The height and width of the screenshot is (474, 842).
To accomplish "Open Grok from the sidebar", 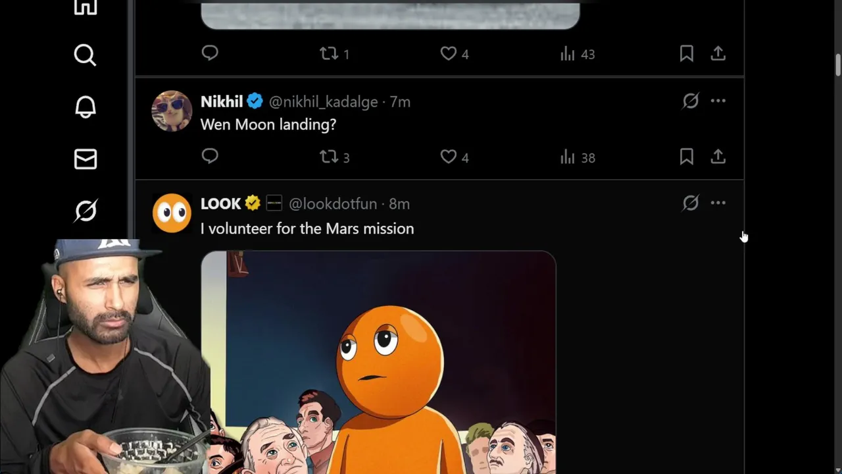I will coord(85,211).
